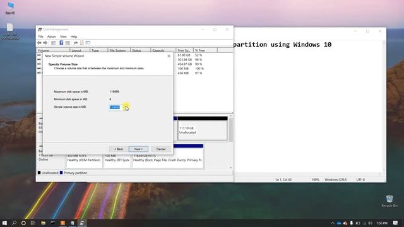Click the volume speaker tray icon
The height and width of the screenshot is (227, 404).
click(x=371, y=223)
